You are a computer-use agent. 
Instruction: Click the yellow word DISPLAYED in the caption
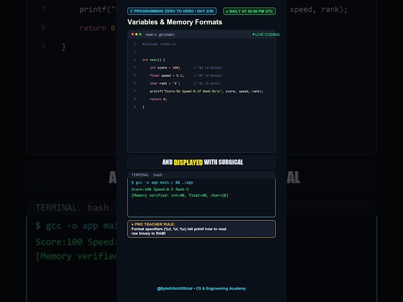click(188, 162)
